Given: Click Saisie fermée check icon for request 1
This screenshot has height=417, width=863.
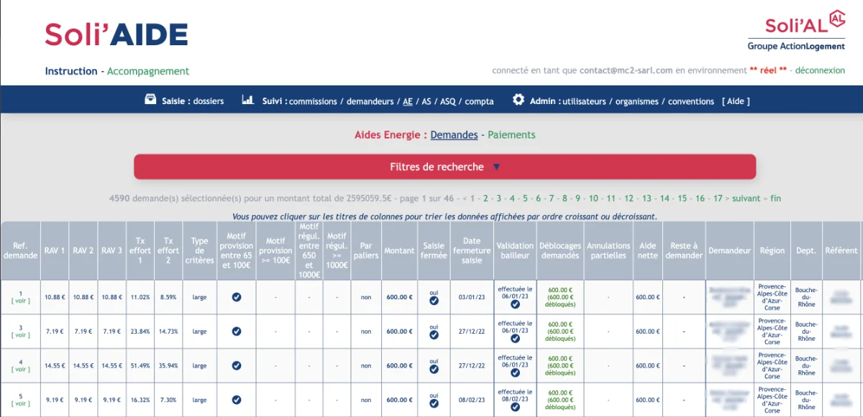Looking at the screenshot, I should (x=434, y=301).
